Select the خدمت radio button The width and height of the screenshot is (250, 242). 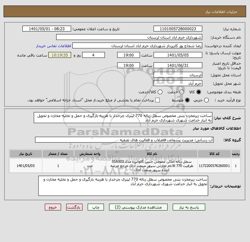pos(182,92)
